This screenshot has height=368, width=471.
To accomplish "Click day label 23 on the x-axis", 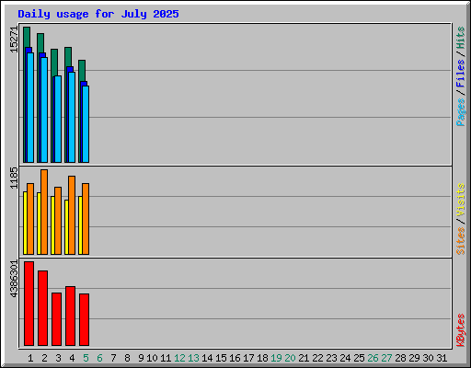I will coord(331,358).
